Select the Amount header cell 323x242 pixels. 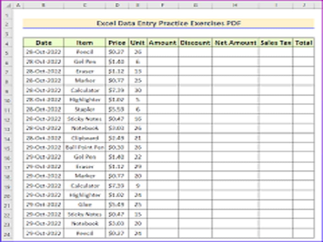[163, 43]
